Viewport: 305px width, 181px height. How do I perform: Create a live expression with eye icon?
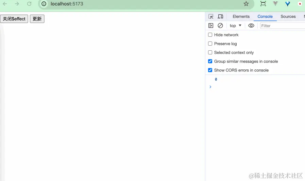(x=251, y=26)
